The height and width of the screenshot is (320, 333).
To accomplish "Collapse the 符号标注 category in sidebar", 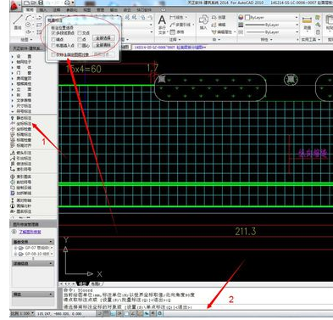I will 21,111.
